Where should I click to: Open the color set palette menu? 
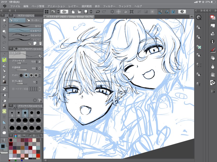pos(11,136)
